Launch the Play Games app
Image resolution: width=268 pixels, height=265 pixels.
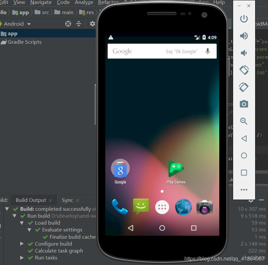tap(176, 172)
